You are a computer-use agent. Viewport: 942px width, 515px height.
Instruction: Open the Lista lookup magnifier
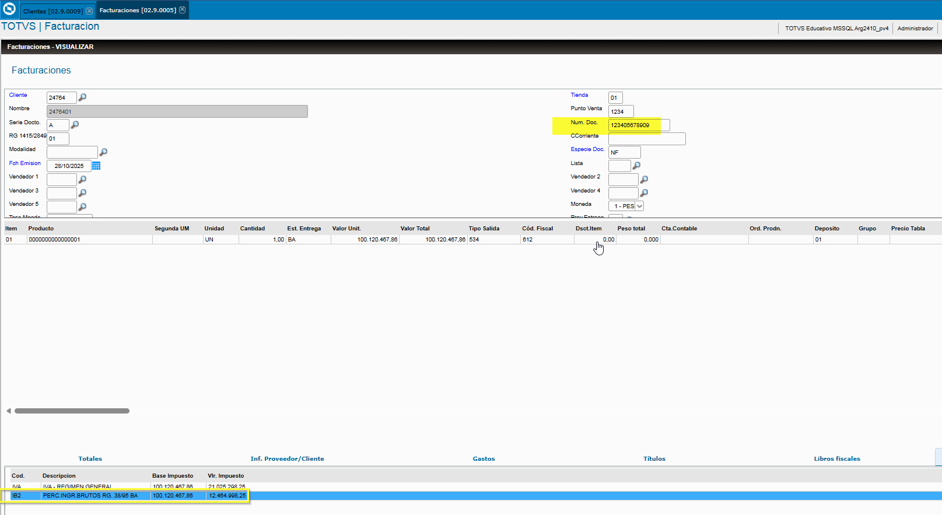coord(636,166)
